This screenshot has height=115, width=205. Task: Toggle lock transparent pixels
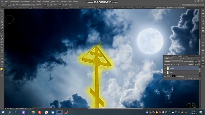click(172, 65)
